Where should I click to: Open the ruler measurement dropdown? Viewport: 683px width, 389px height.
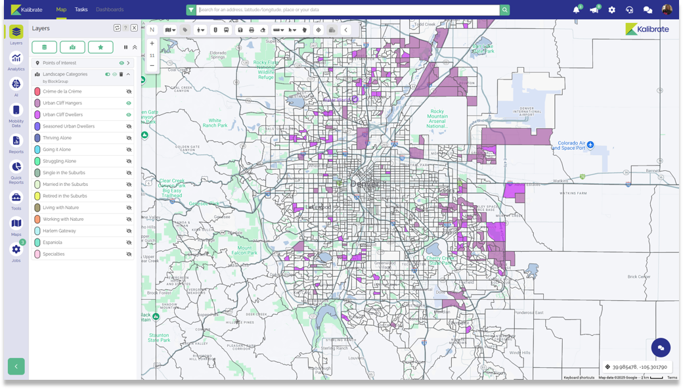[278, 30]
